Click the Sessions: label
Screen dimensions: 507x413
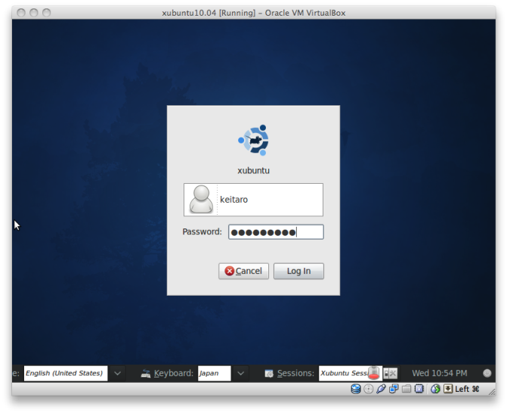click(x=295, y=373)
